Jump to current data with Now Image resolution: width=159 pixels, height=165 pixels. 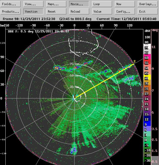click(125, 4)
